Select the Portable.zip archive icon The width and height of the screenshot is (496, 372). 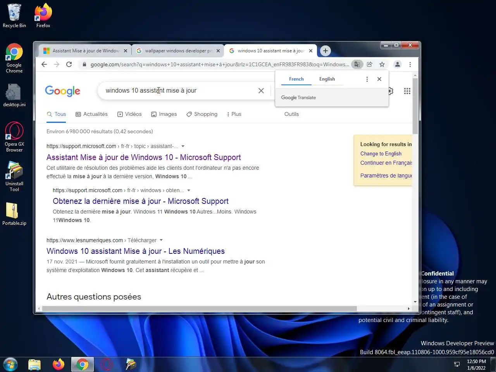[14, 214]
